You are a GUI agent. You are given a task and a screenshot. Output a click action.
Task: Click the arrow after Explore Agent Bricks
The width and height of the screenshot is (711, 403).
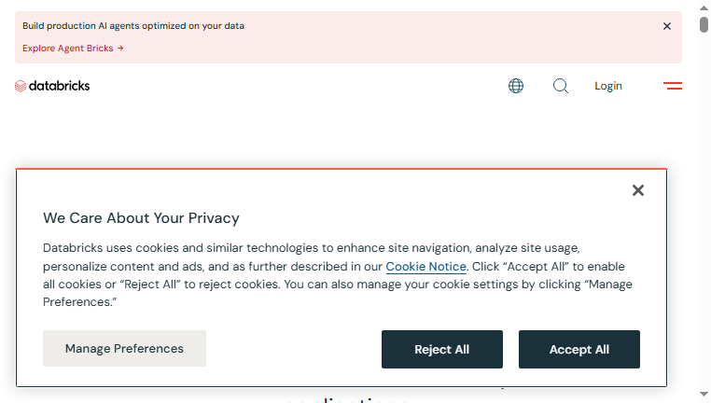120,49
